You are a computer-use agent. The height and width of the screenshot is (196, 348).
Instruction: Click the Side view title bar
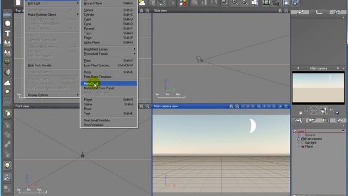221,11
